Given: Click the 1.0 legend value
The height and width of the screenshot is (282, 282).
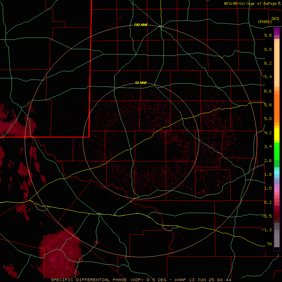Looking at the screenshot, I should (268, 188).
